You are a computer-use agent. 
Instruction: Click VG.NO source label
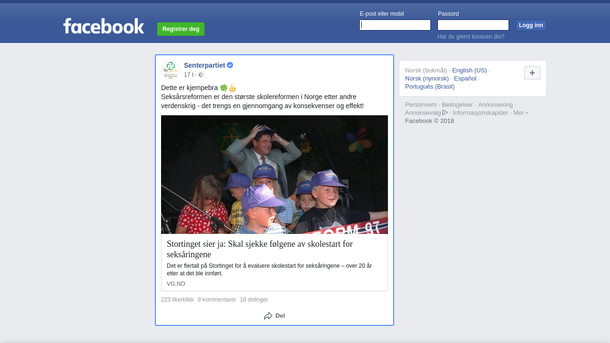176,284
